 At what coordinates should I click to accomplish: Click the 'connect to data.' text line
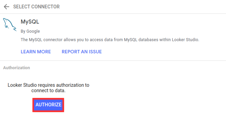(x=48, y=90)
